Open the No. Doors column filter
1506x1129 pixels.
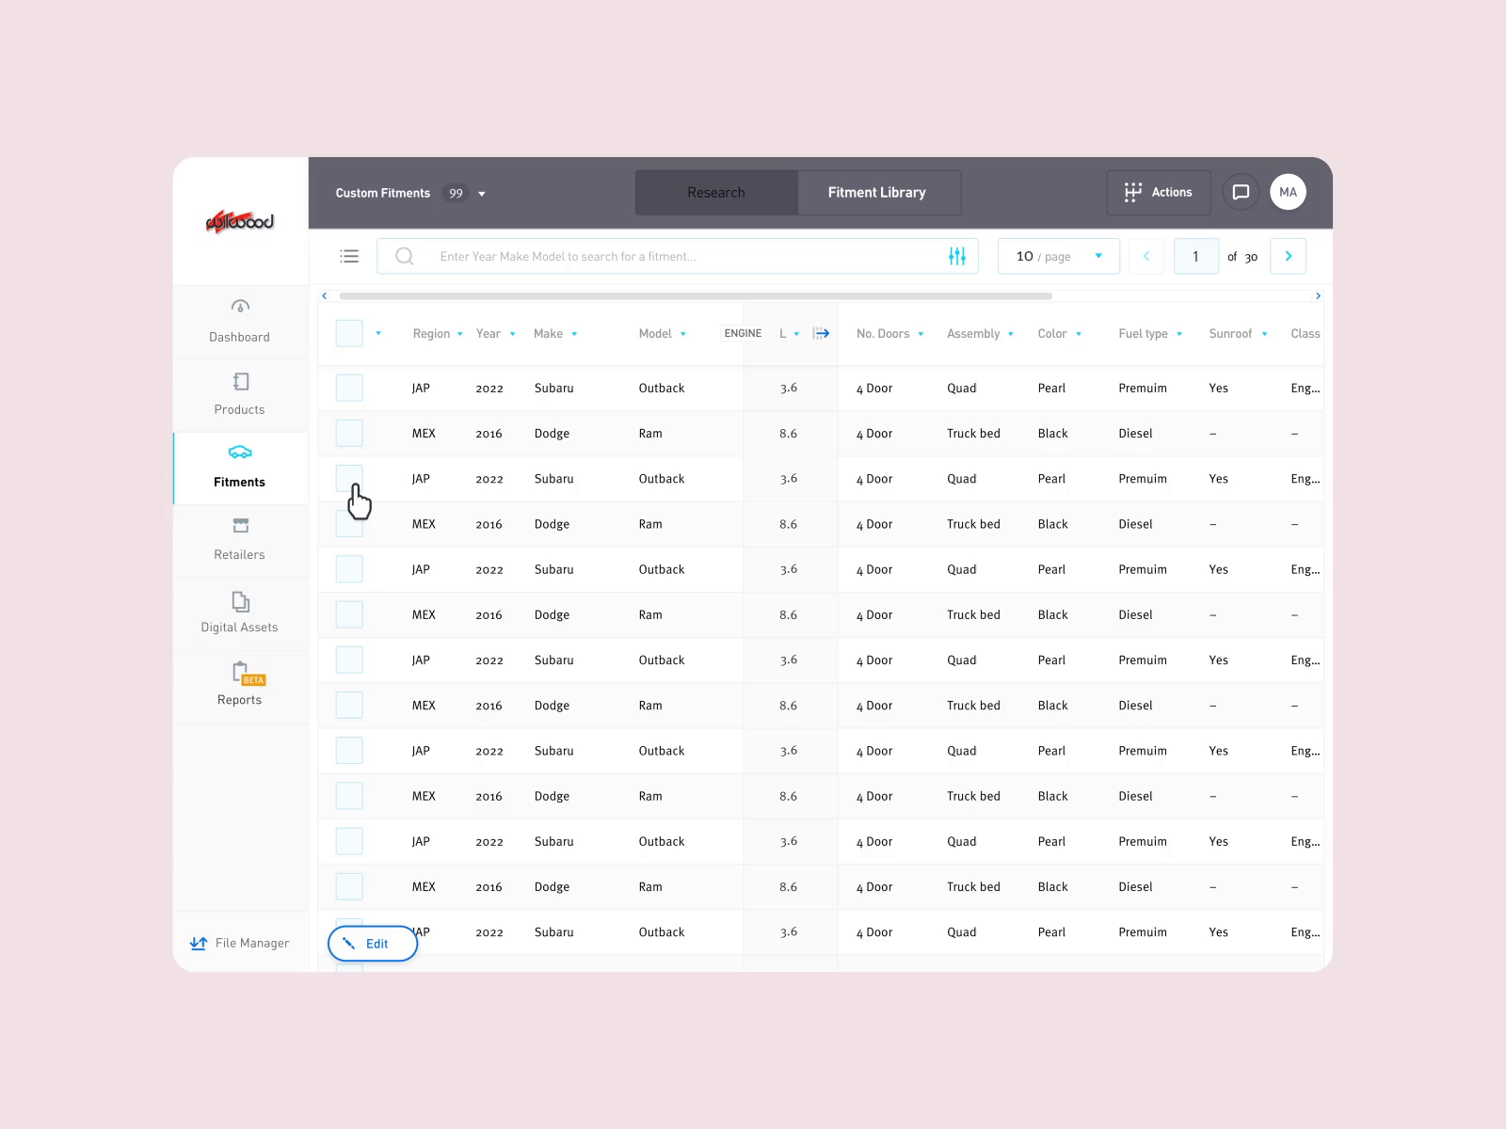point(921,334)
